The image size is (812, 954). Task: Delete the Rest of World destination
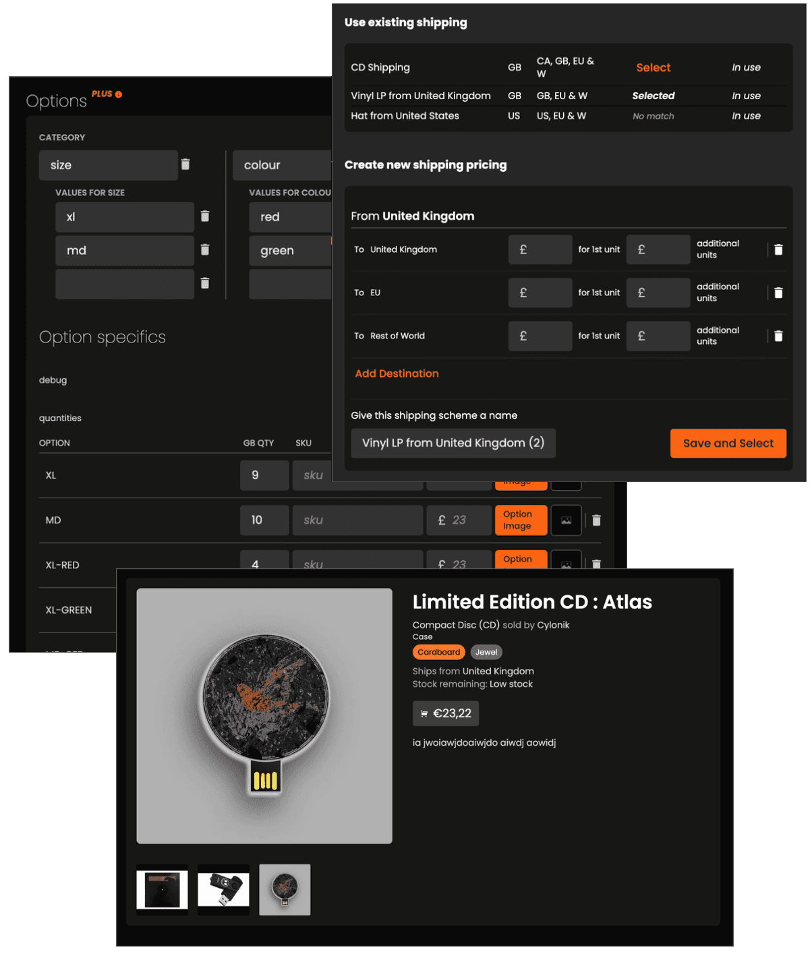point(778,336)
